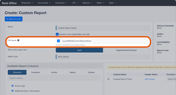Select Organization/Customer as report audience
The height and width of the screenshot is (95, 176).
tap(126, 50)
